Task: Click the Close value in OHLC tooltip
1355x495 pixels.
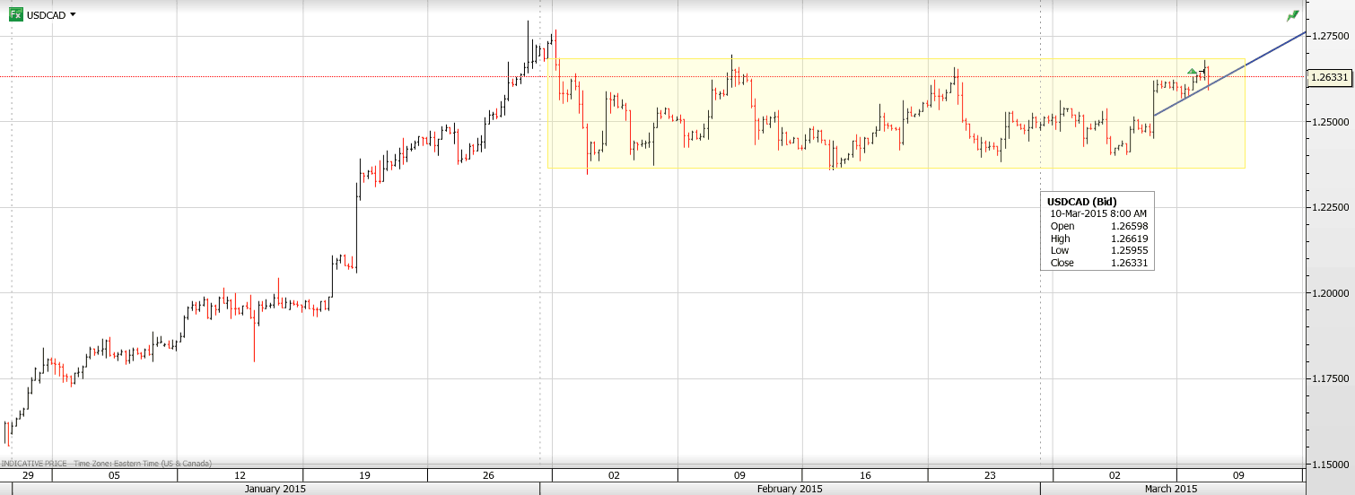Action: [1129, 263]
